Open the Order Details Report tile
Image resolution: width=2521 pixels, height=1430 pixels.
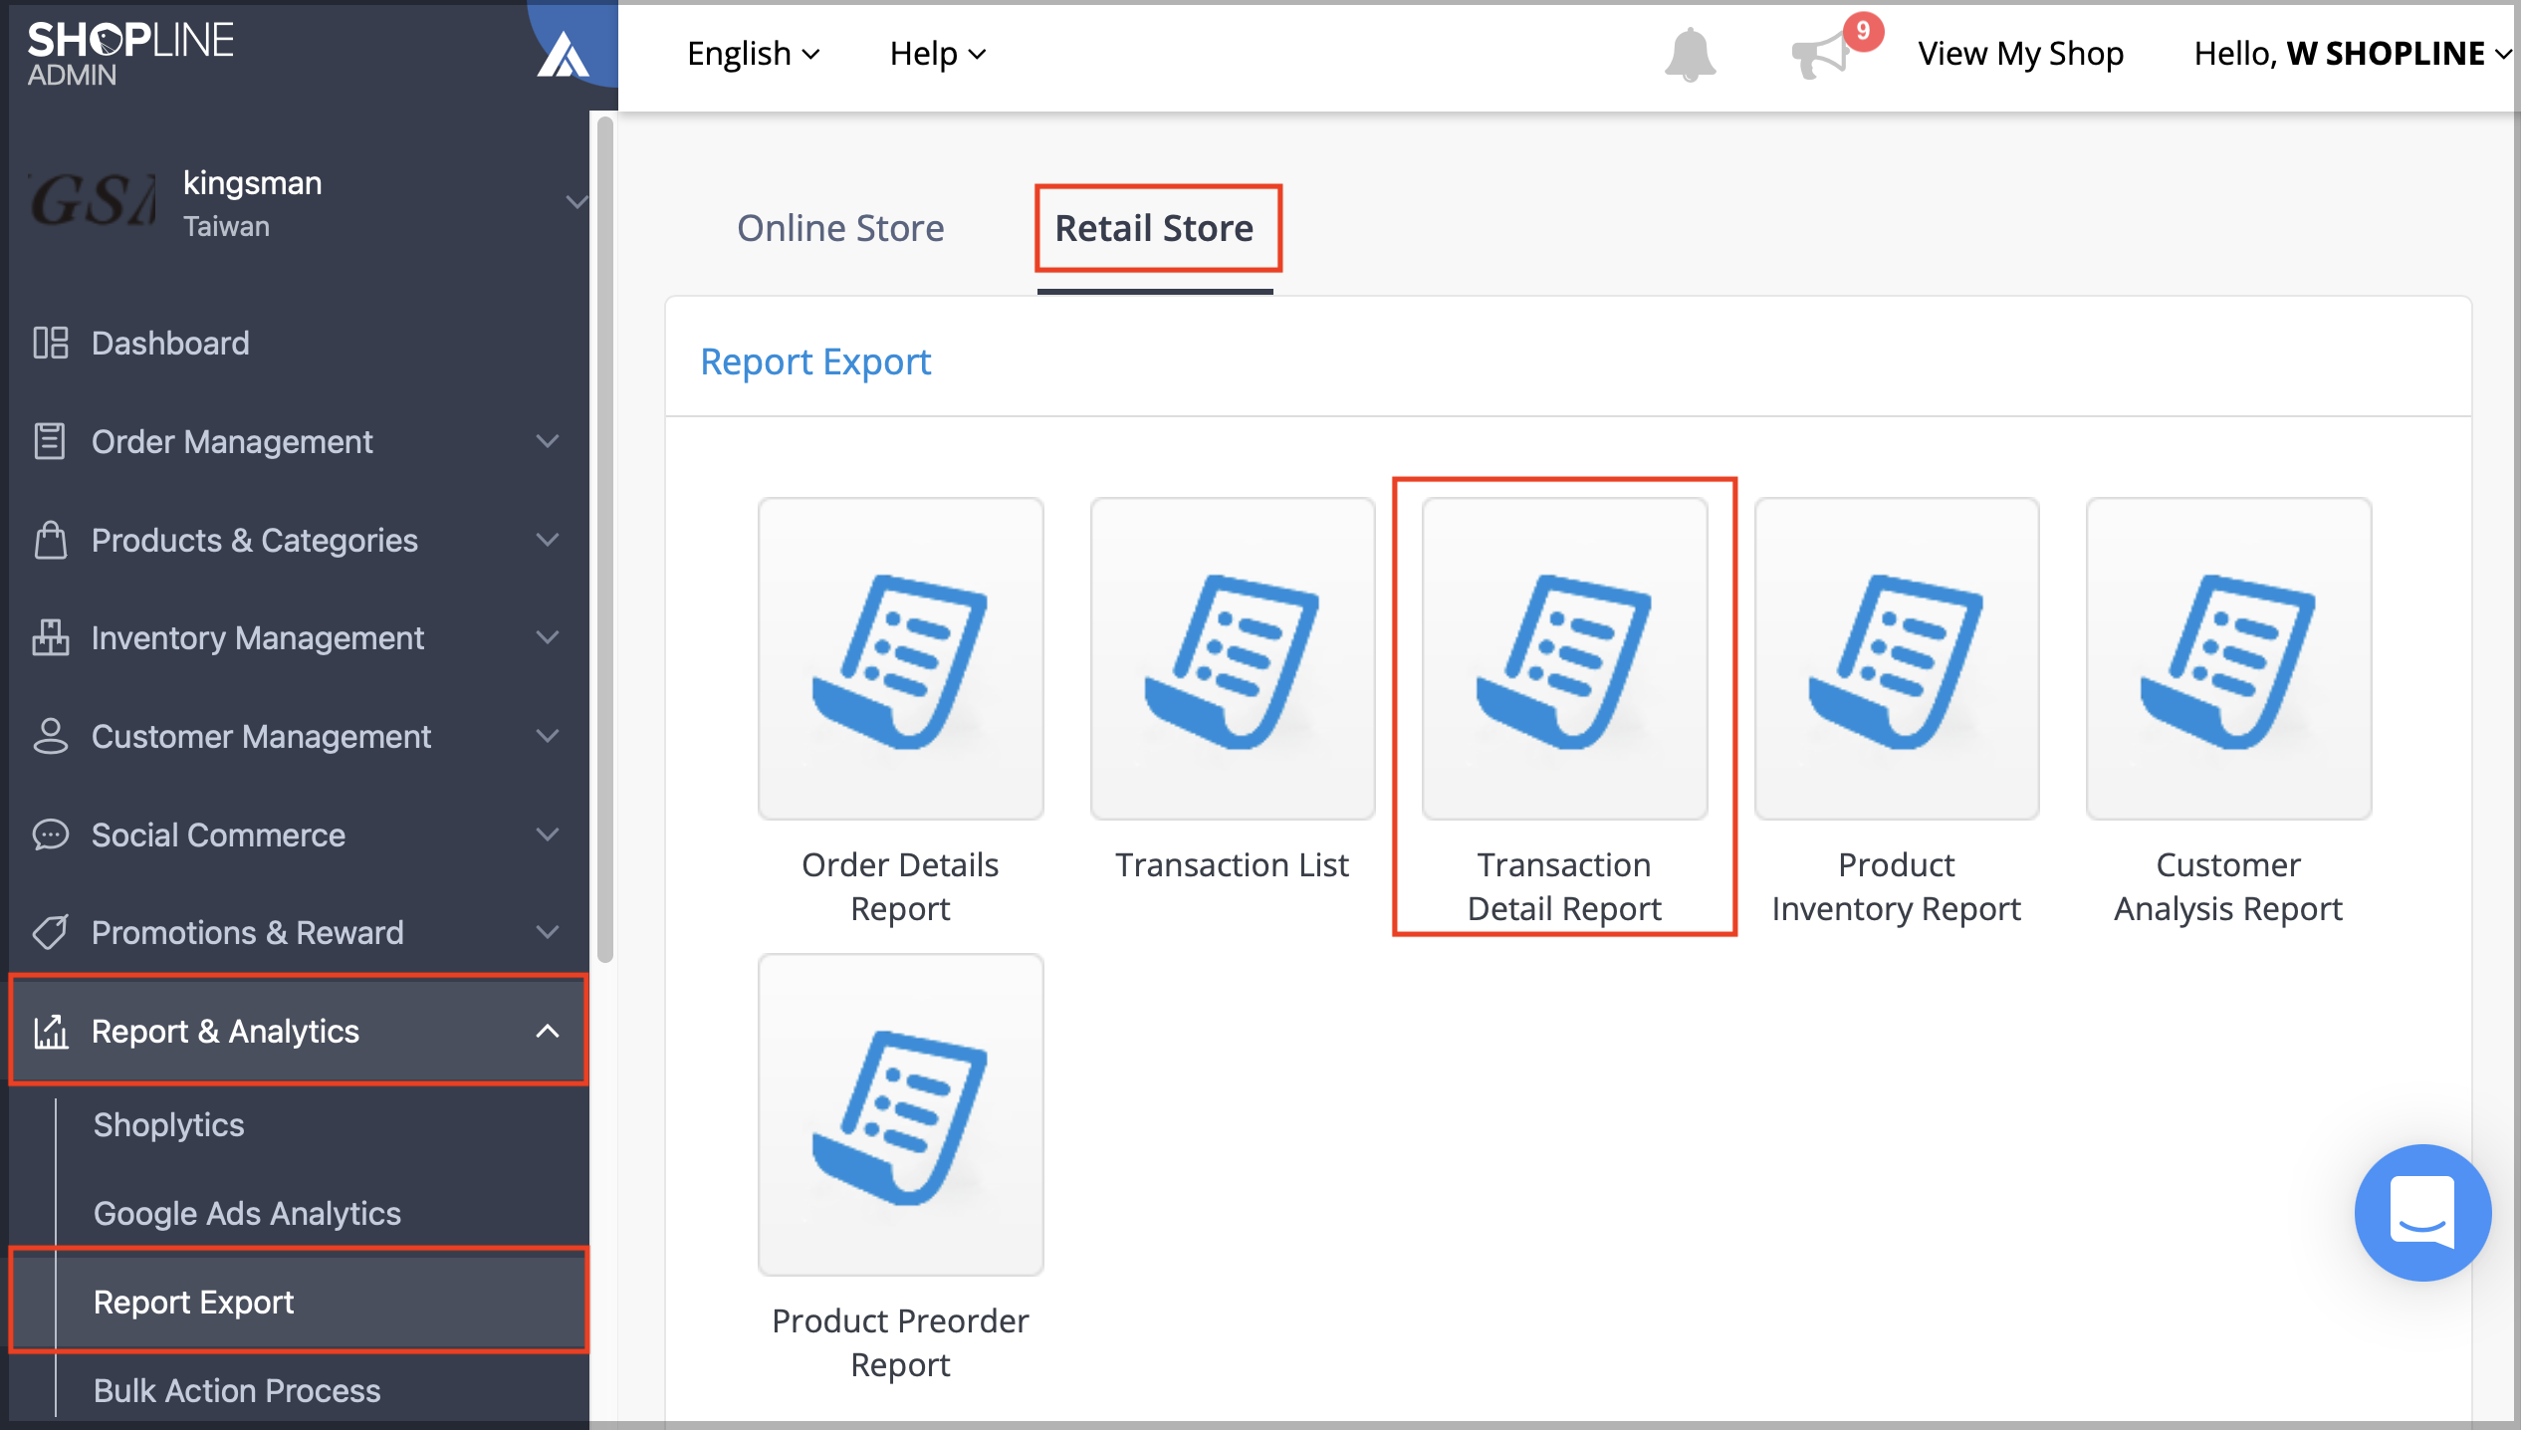900,658
